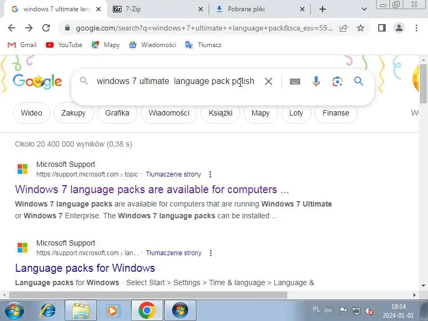Click the Google doodle logo
This screenshot has height=321, width=428.
click(x=37, y=81)
